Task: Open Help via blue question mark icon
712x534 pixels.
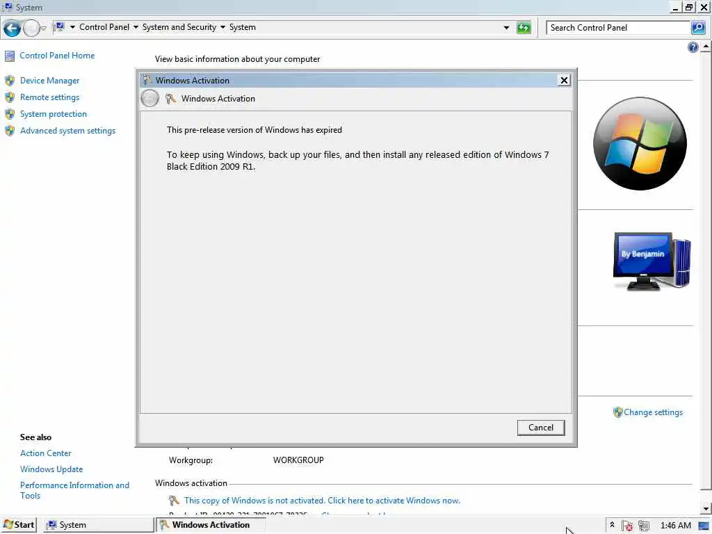Action: (693, 47)
